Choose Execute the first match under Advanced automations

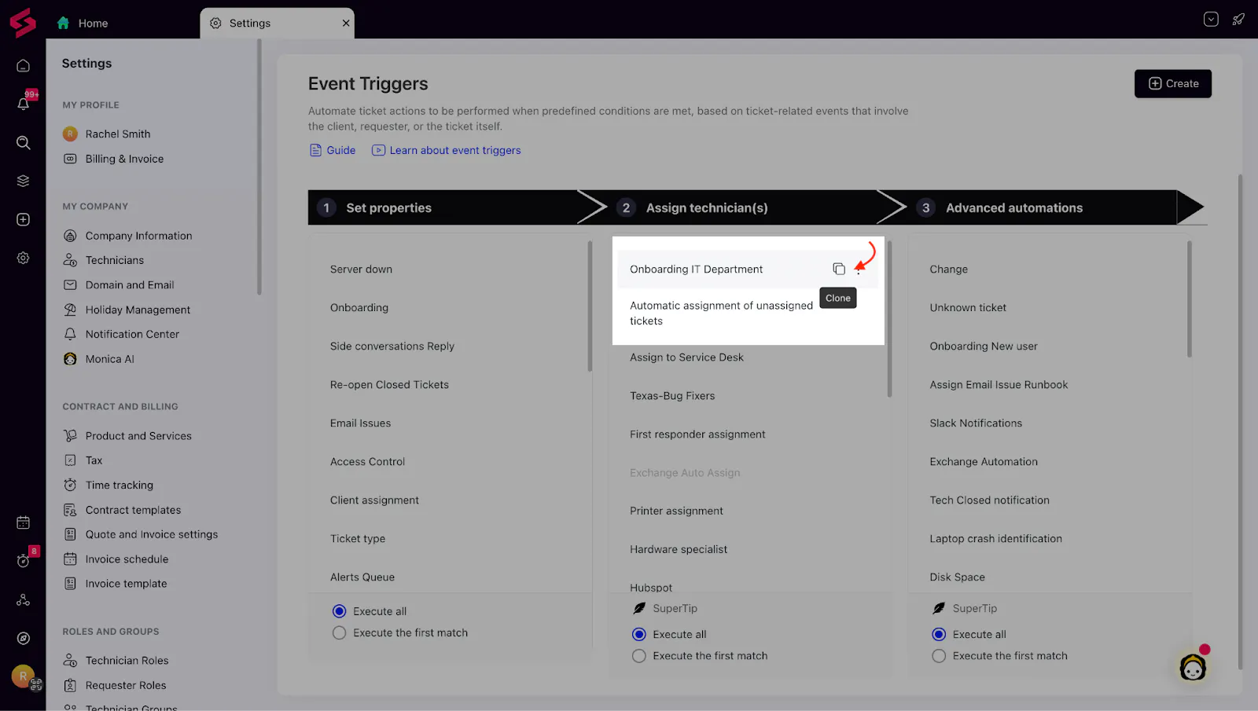pyautogui.click(x=939, y=656)
